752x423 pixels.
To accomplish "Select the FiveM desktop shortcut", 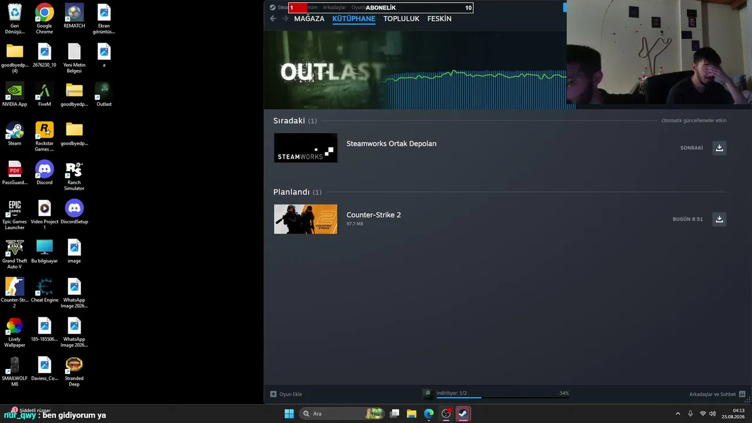I will 44,94.
